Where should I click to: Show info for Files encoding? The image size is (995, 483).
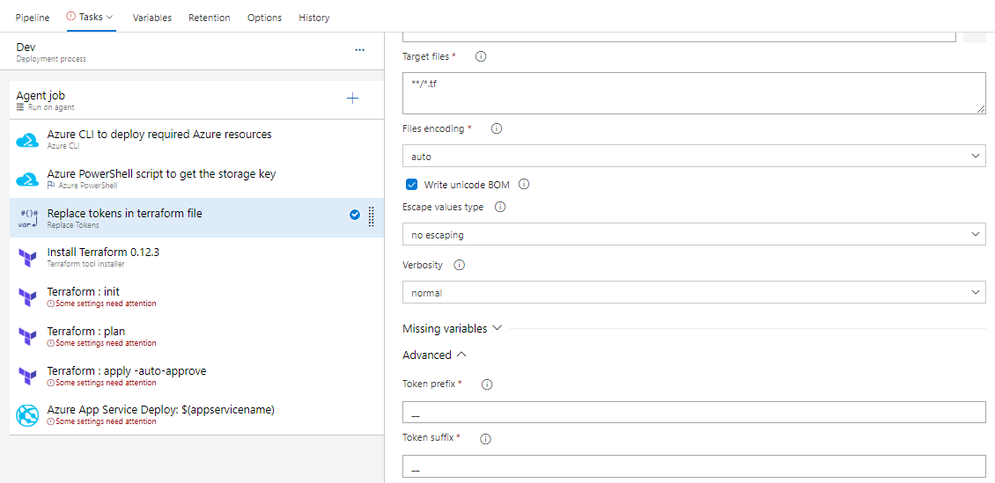[497, 128]
